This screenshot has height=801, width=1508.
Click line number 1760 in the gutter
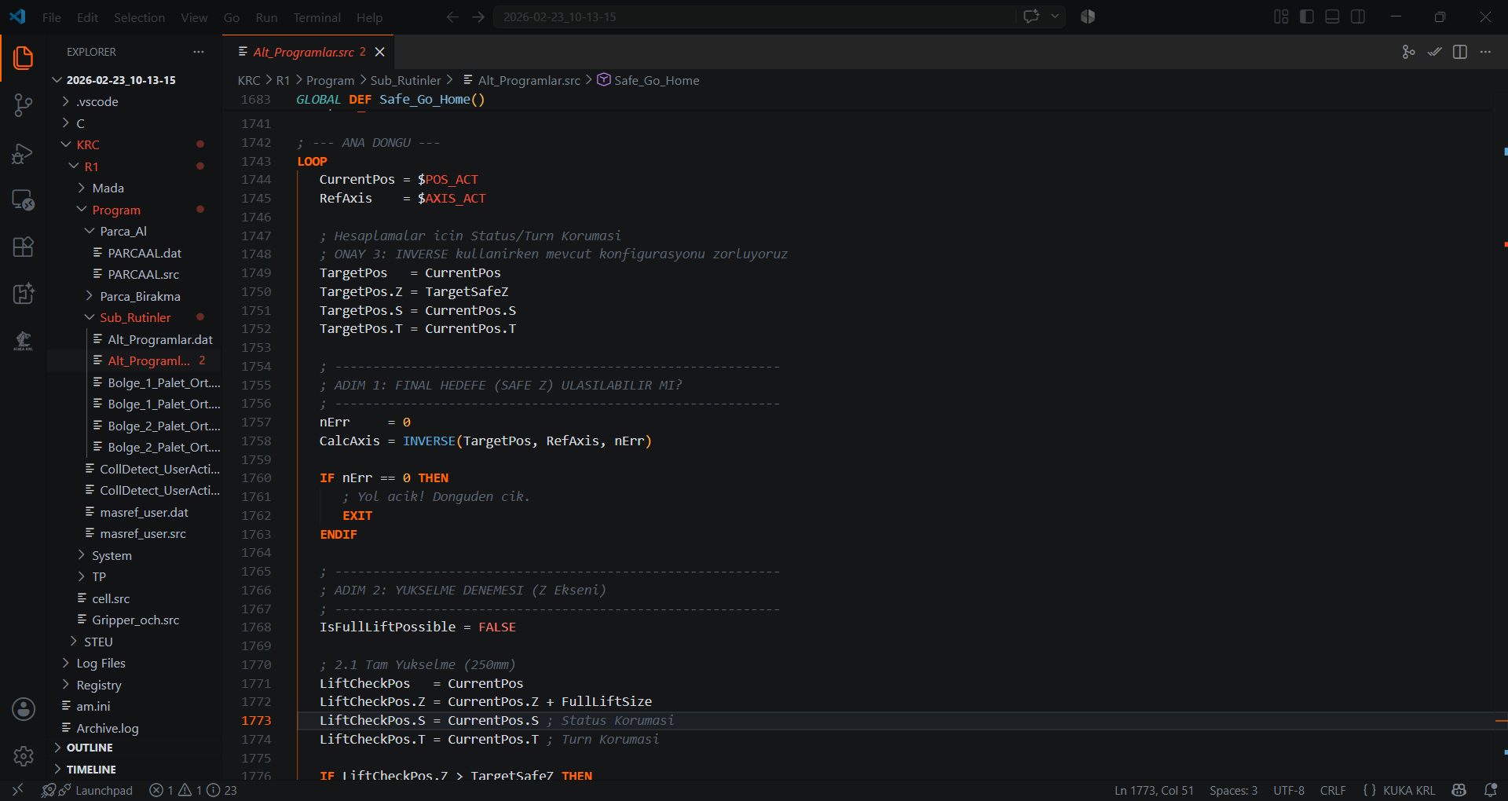256,478
